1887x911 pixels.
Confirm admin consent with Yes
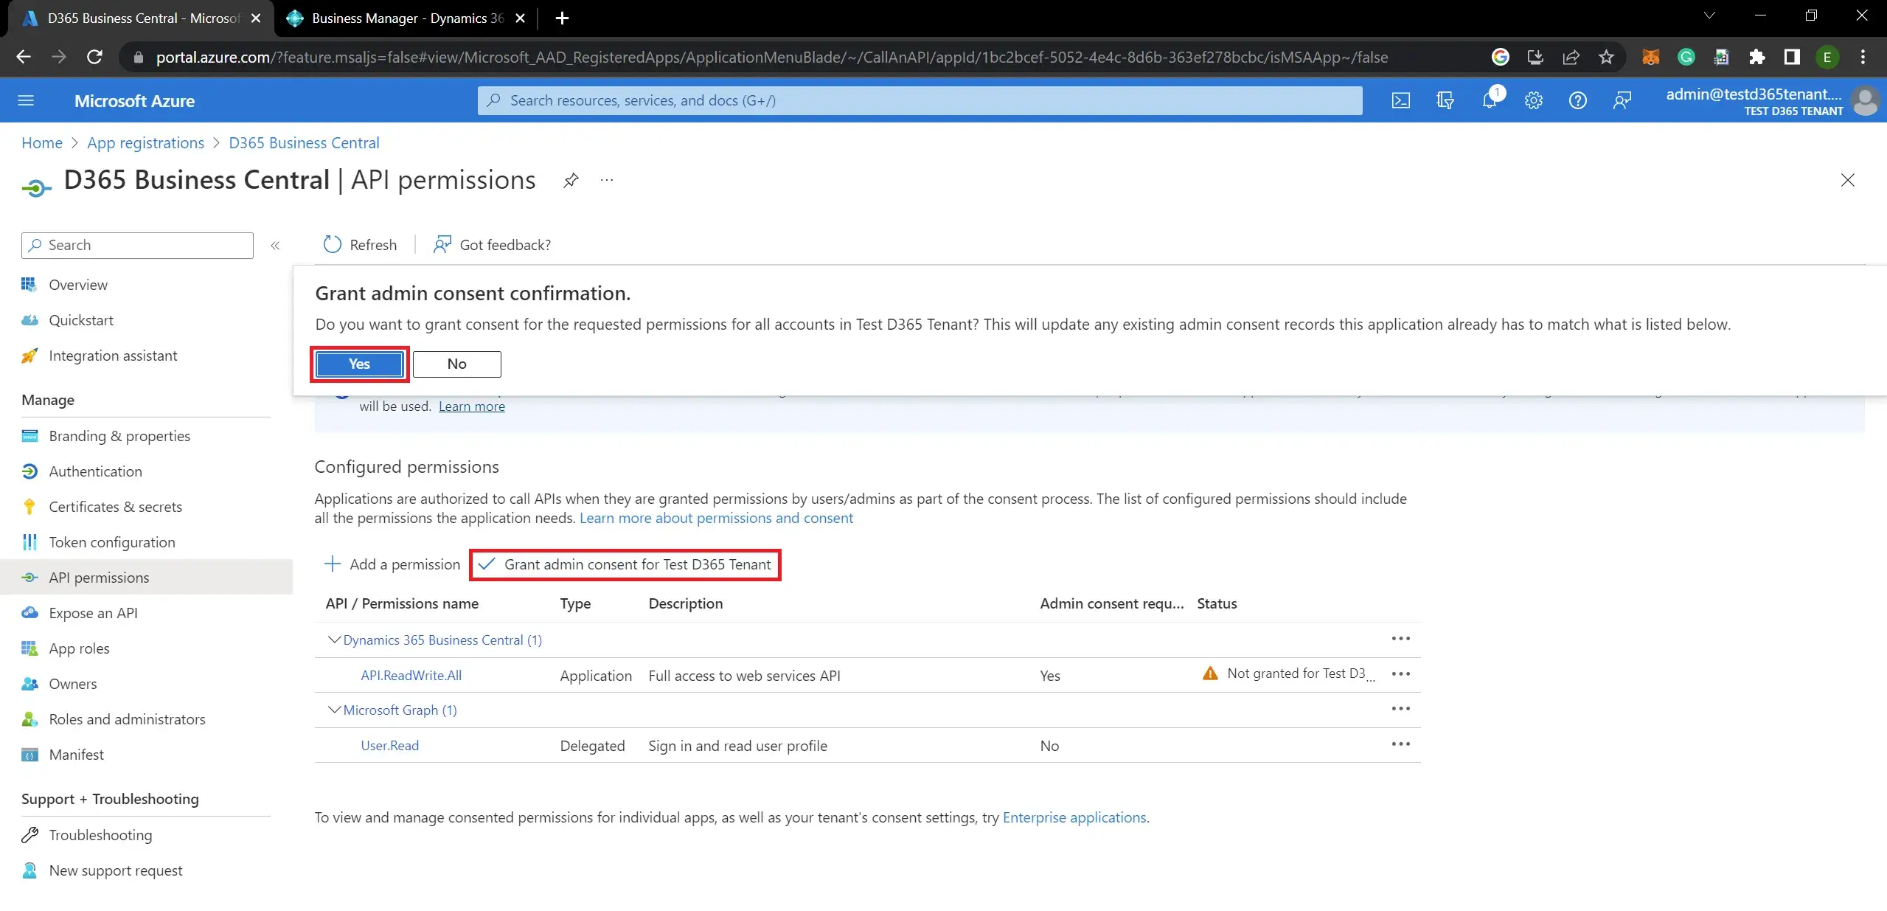(359, 364)
